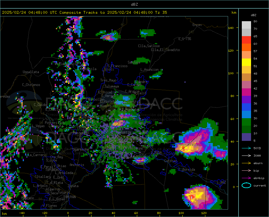Click the pink bip arrow icon

246,171
